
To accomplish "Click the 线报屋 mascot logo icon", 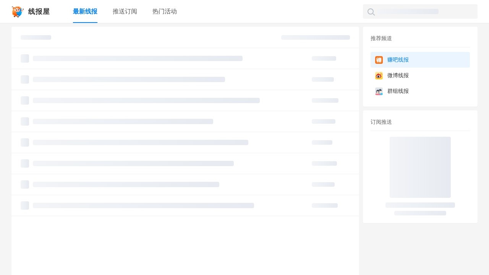I will click(18, 11).
